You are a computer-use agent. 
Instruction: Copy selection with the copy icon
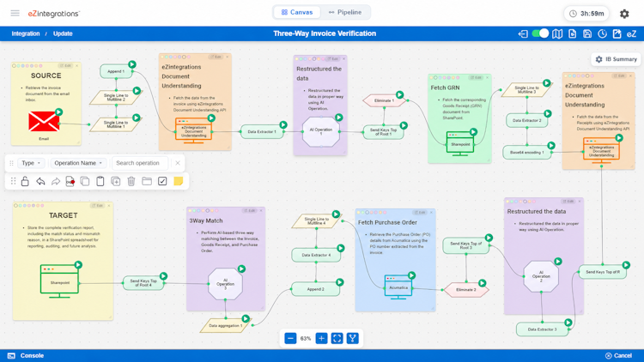click(85, 181)
